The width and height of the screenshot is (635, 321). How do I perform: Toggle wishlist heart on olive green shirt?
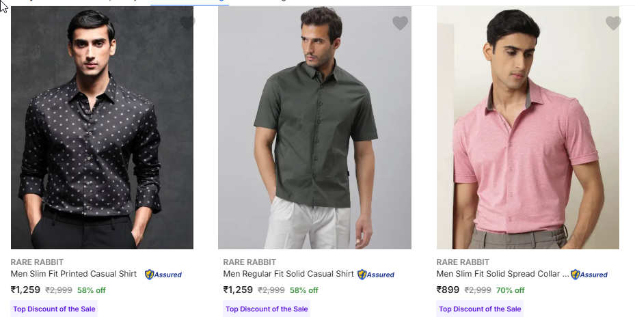click(x=400, y=23)
